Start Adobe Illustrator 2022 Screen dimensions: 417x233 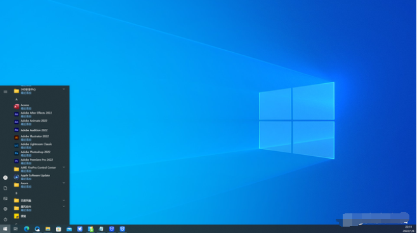click(40, 138)
